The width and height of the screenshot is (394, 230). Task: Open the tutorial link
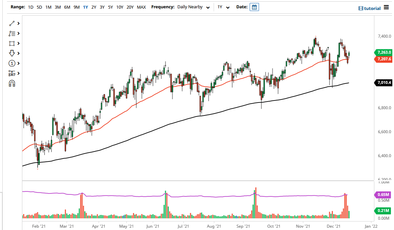(369, 8)
